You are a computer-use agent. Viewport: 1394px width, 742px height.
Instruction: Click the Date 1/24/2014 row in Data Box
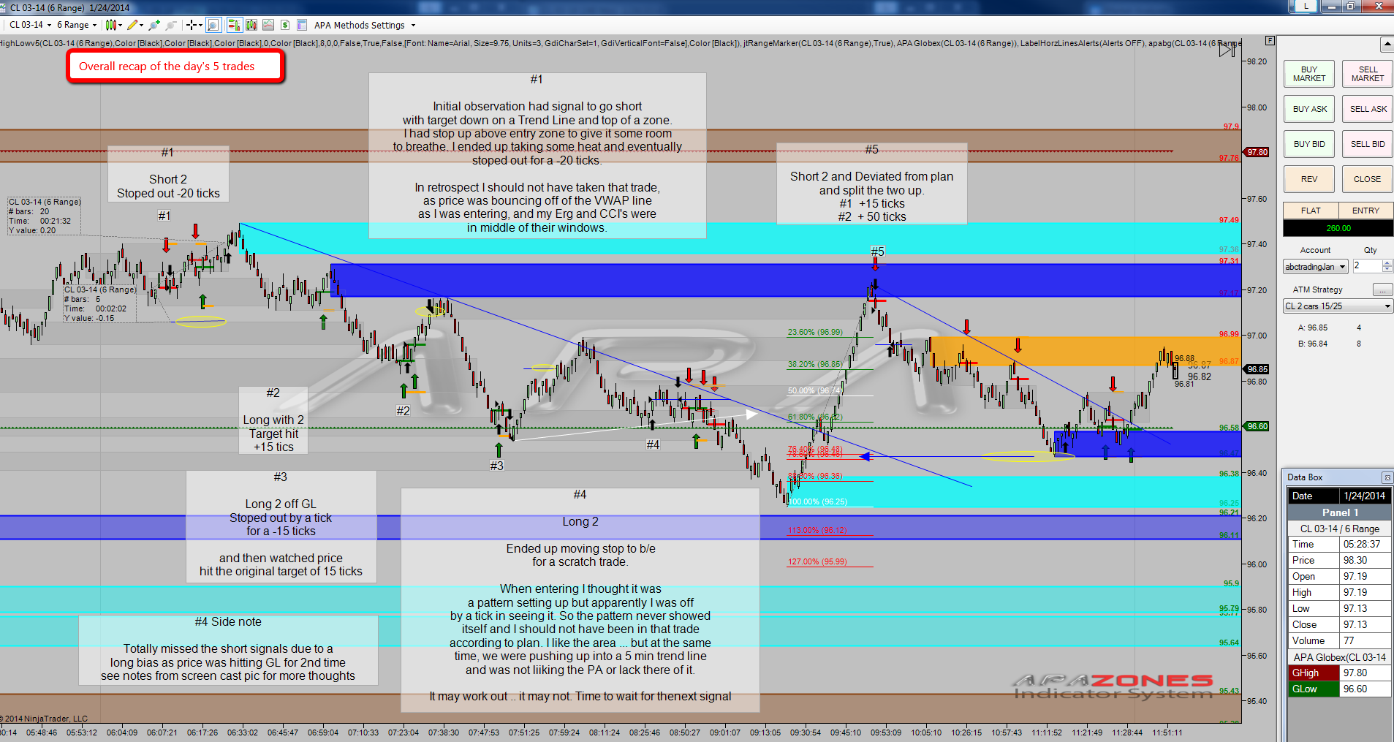point(1339,496)
